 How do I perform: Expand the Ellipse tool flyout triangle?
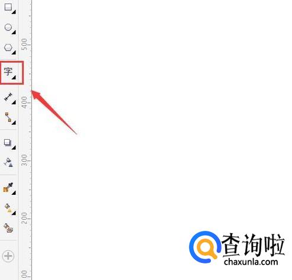(14, 32)
